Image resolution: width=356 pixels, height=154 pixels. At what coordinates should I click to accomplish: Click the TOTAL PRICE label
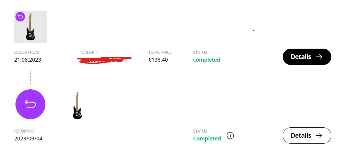(x=160, y=52)
